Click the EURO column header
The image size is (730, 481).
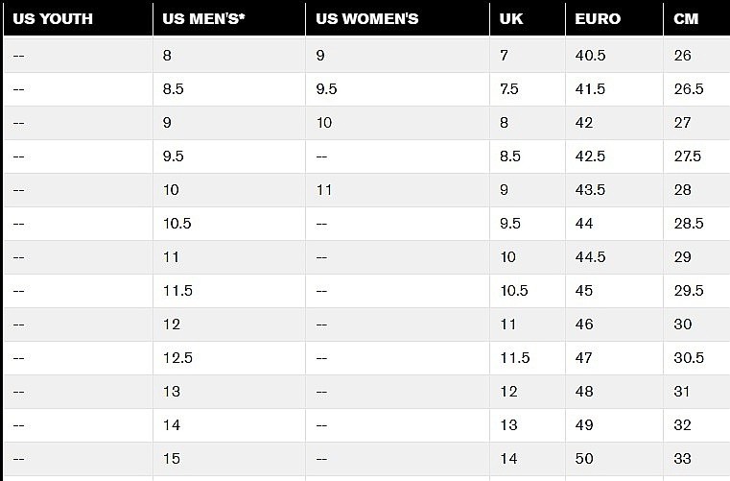coord(598,19)
